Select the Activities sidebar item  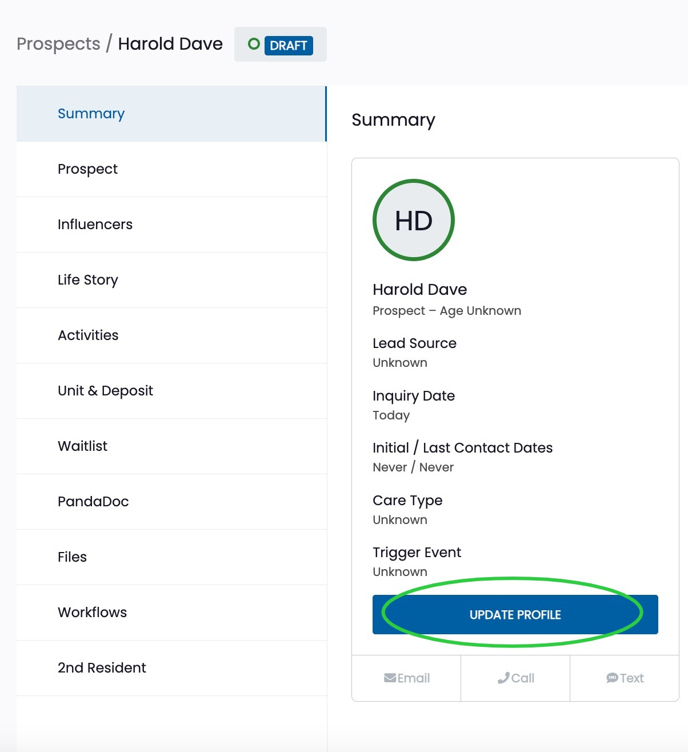pos(171,335)
